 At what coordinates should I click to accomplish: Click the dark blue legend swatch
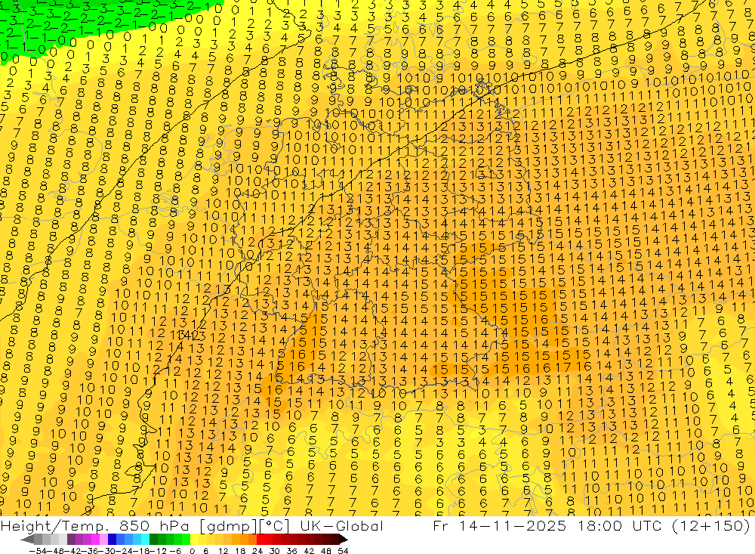112,539
